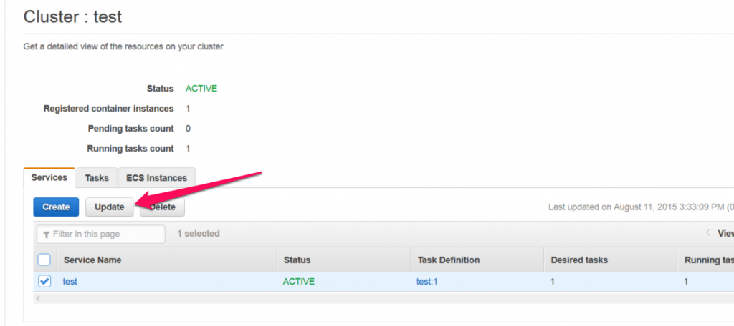
Task: Click the Delete button
Action: click(x=162, y=207)
